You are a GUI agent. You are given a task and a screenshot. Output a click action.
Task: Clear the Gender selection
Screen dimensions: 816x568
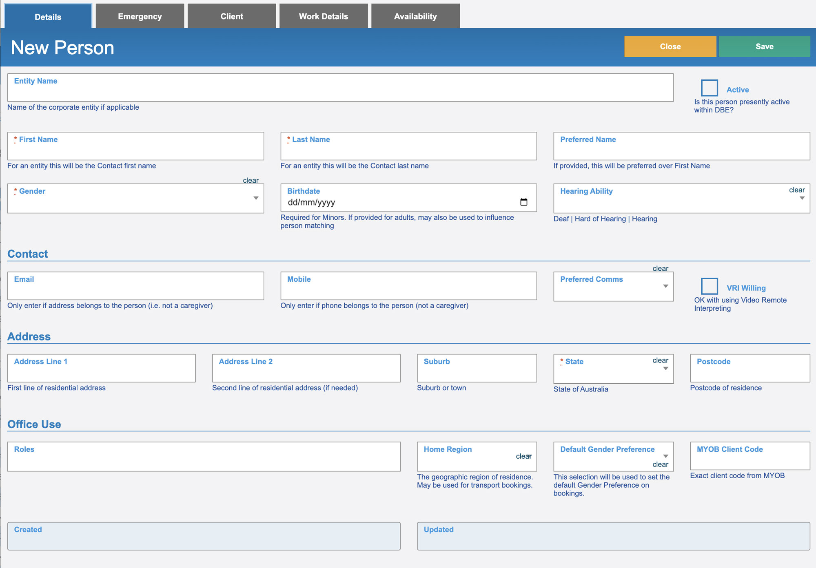click(251, 180)
